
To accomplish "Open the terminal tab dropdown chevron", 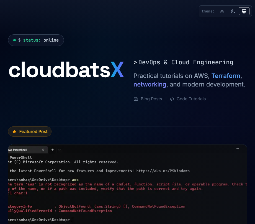I will [x=59, y=150].
